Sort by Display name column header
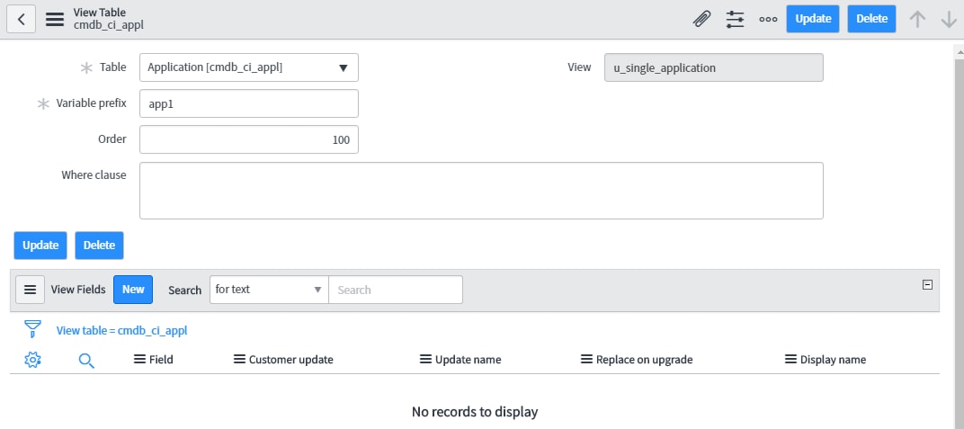 (833, 360)
